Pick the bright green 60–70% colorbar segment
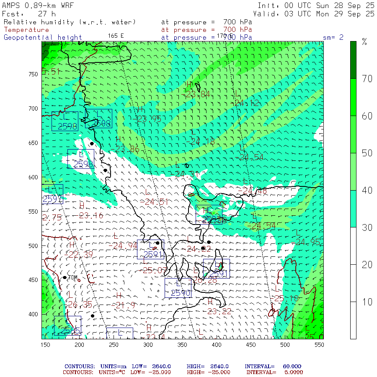The image size is (377, 377). (354, 97)
